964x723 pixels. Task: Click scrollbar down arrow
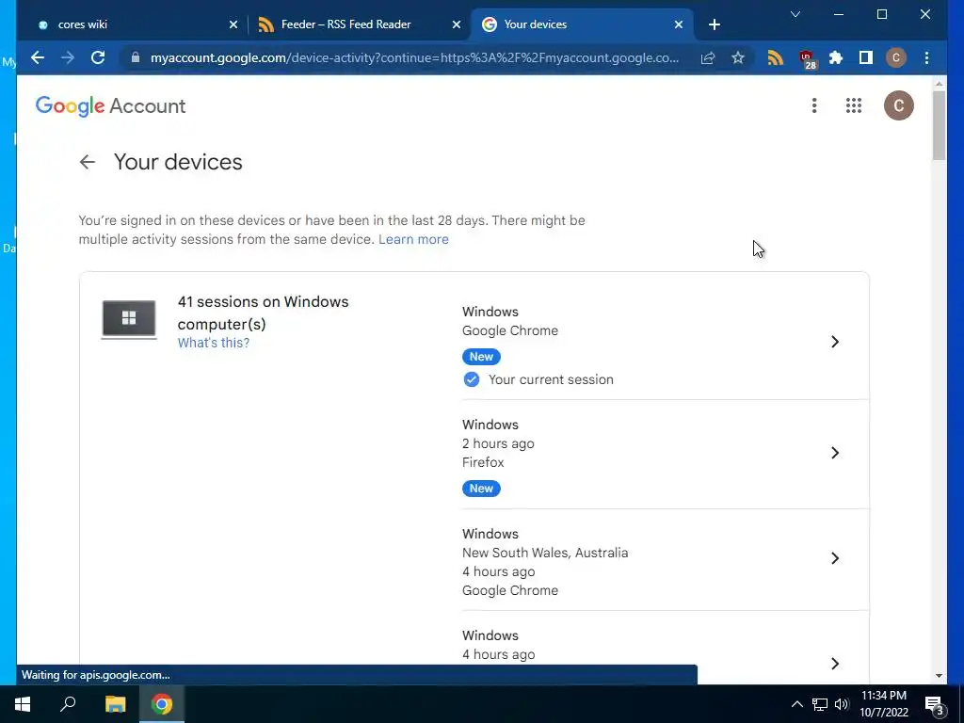939,676
